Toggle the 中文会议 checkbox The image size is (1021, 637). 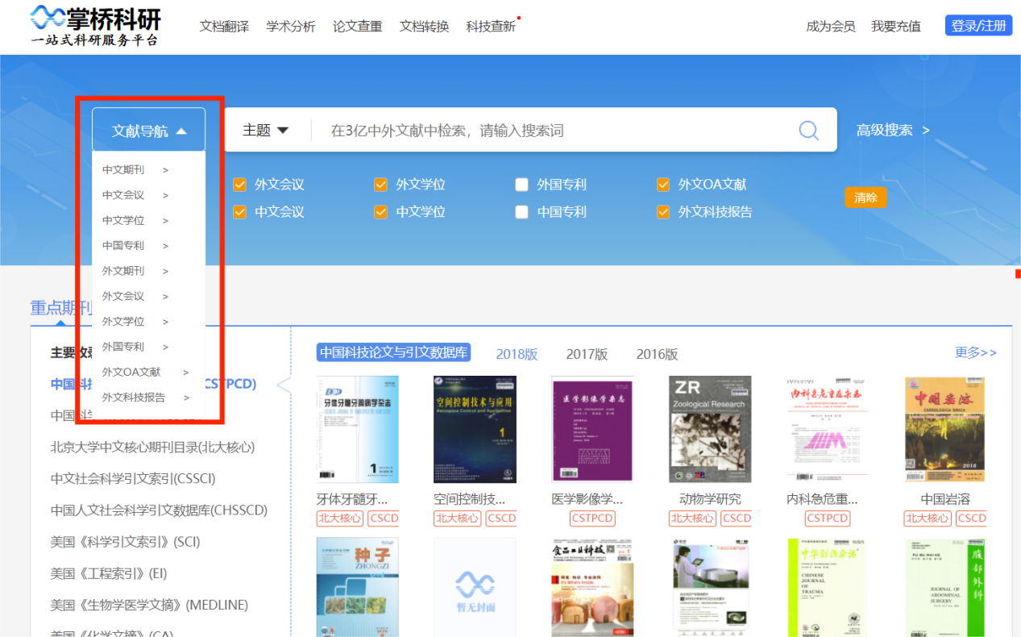(239, 212)
